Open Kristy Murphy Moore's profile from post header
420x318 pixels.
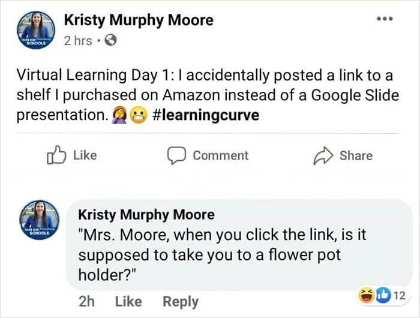(139, 20)
